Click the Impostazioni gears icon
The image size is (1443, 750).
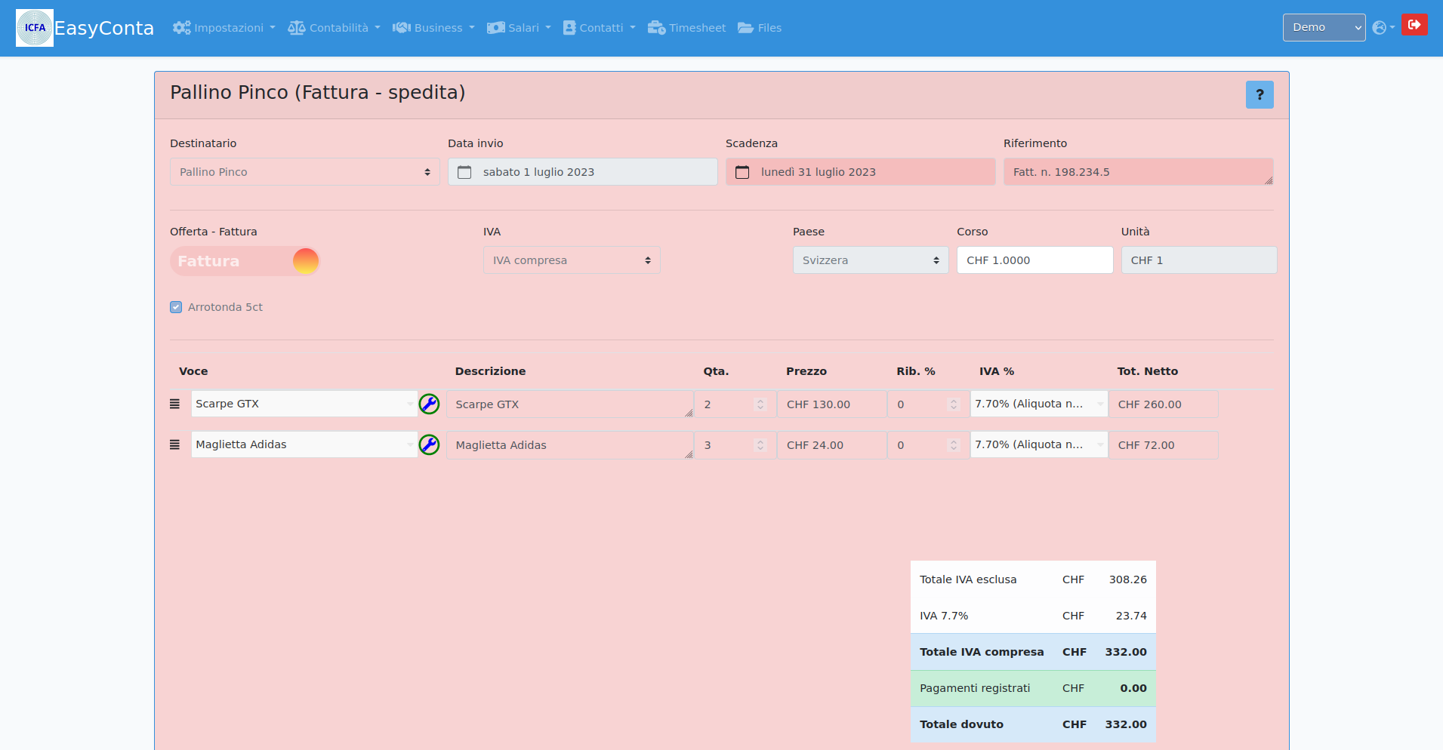click(x=181, y=28)
